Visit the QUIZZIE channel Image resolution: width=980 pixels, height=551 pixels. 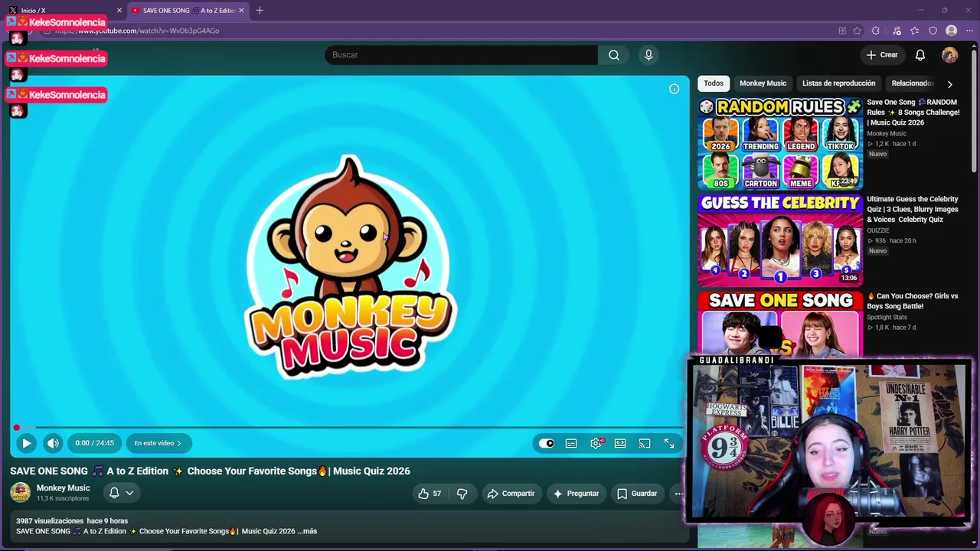(878, 230)
